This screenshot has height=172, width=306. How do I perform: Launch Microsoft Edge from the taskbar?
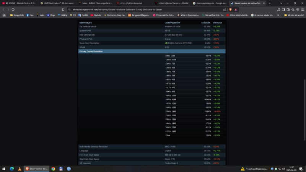pos(12,169)
